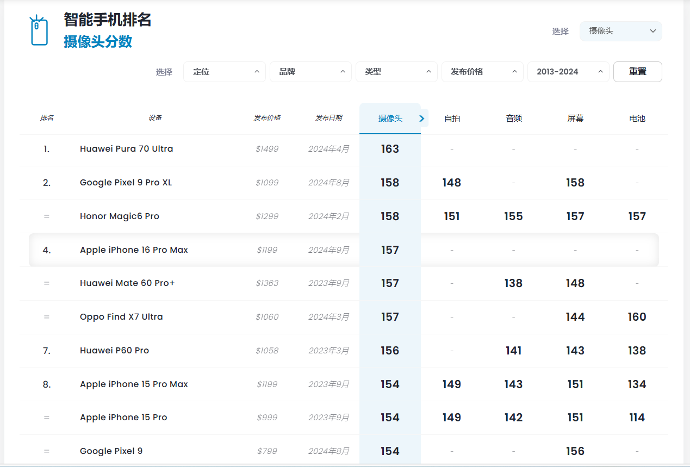Image resolution: width=690 pixels, height=467 pixels.
Task: Click audio score 138 for Mate 60 Pro+
Action: tap(513, 283)
